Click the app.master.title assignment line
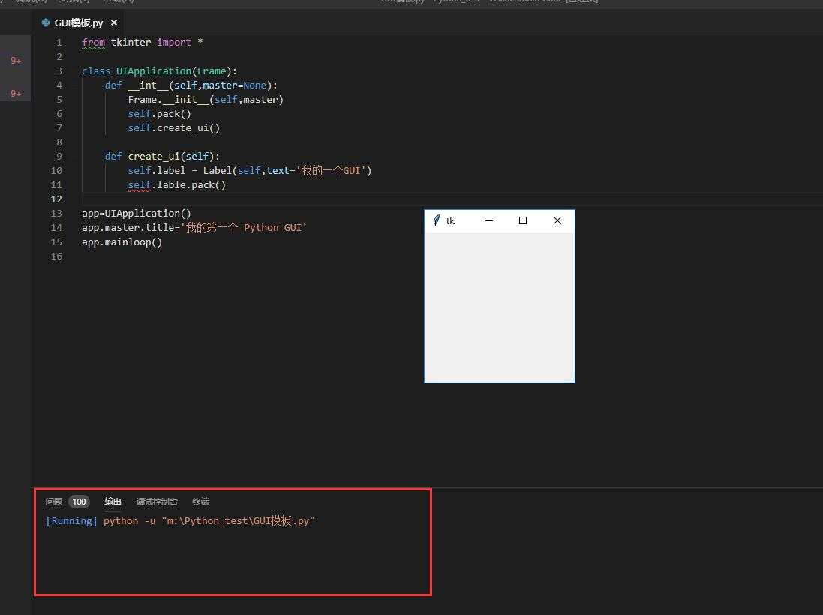The width and height of the screenshot is (823, 615). (194, 228)
